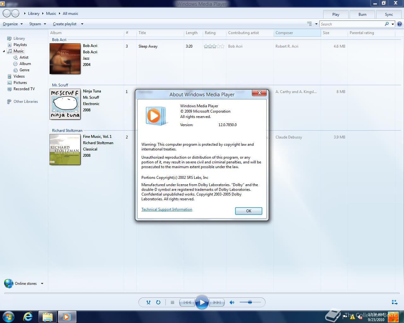Click Library in breadcrumb path
Screen dimensions: 404x323
[34, 14]
